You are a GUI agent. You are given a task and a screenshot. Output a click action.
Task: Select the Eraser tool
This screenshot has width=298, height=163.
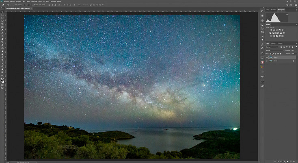[x=2, y=45]
